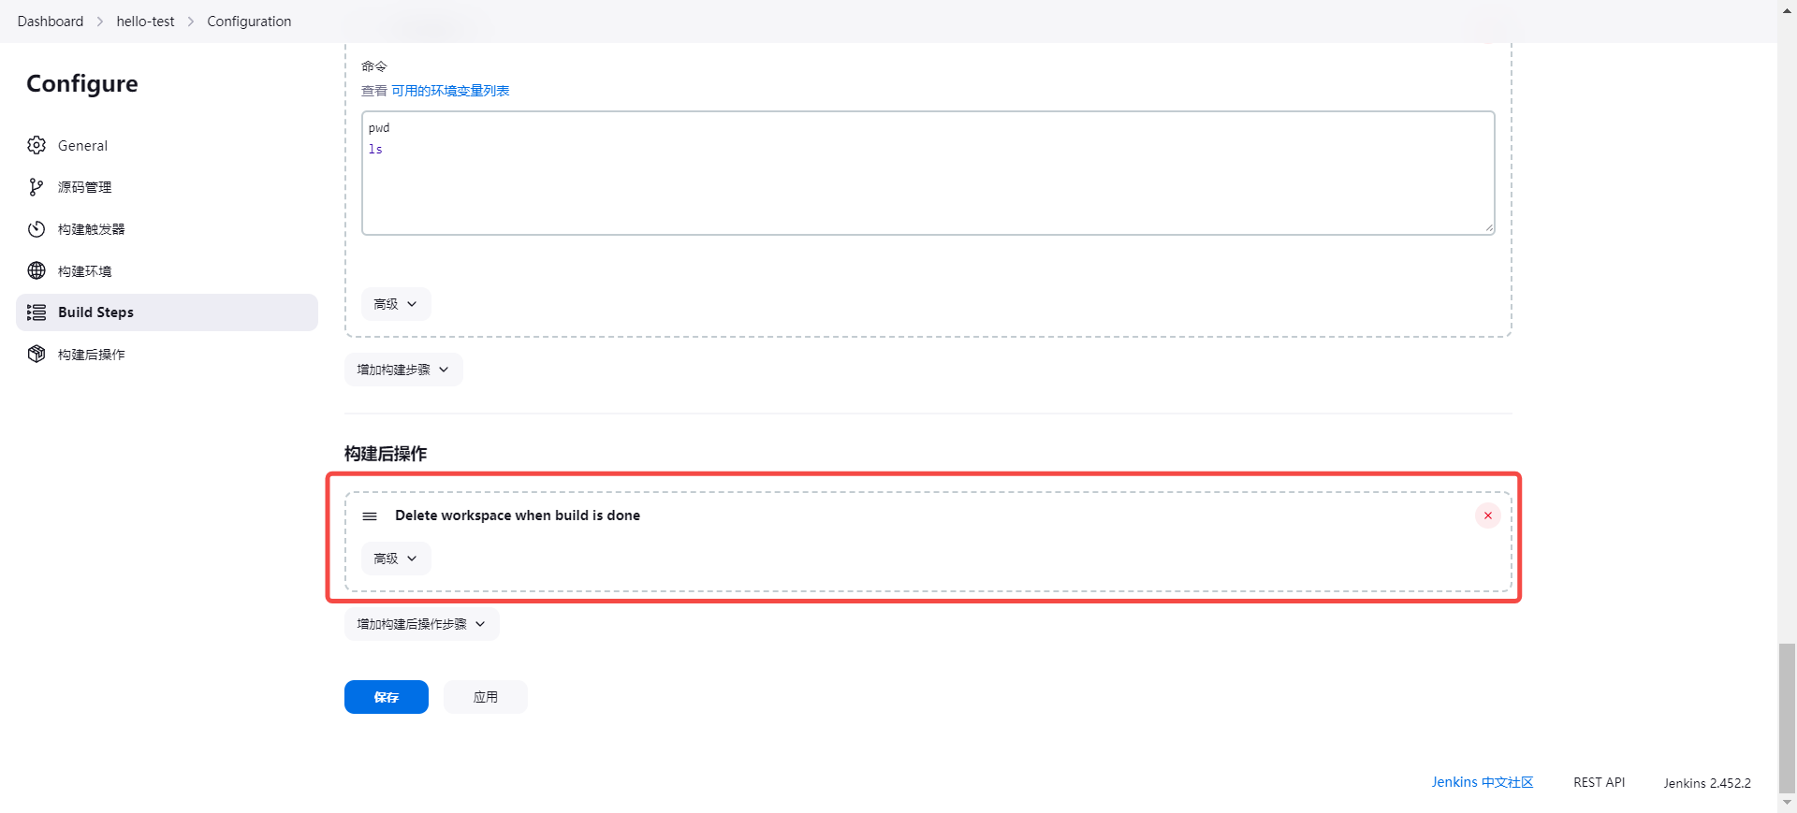Screen dimensions: 1797x813
Task: Click the 构建触发器 clock icon
Action: pos(37,229)
